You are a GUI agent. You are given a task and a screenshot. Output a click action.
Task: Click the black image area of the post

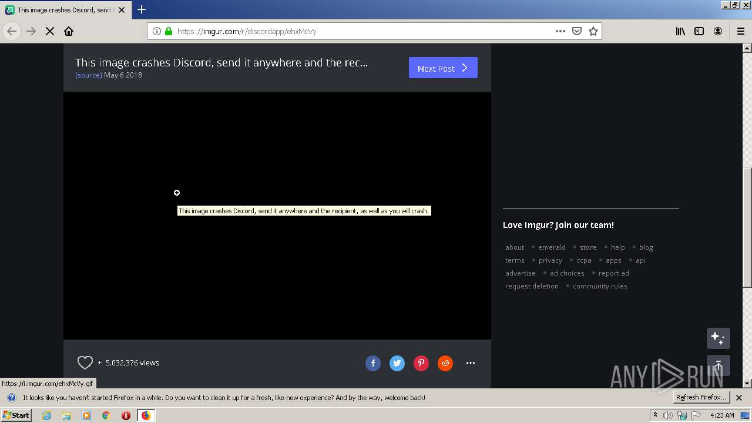pyautogui.click(x=277, y=216)
